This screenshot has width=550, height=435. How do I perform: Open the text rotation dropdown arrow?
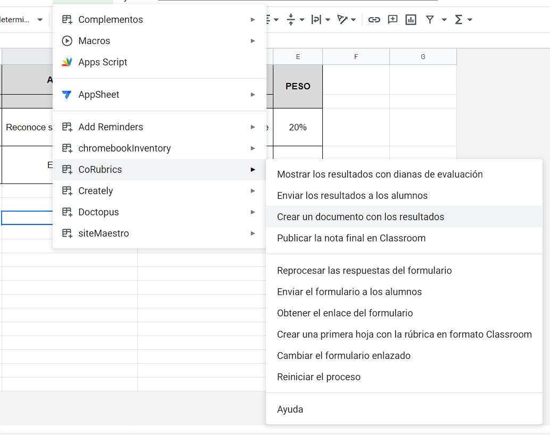click(x=353, y=20)
